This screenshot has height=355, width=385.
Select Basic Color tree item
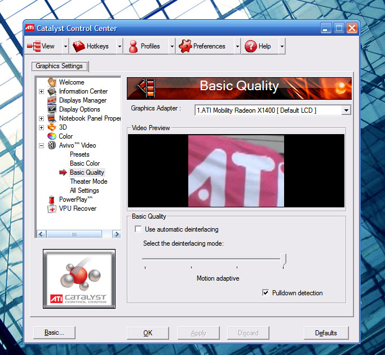(85, 163)
